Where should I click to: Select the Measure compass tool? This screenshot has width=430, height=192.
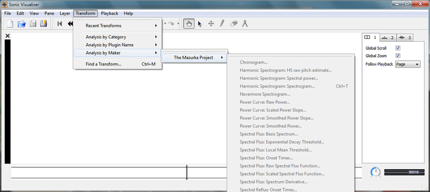[x=245, y=24]
